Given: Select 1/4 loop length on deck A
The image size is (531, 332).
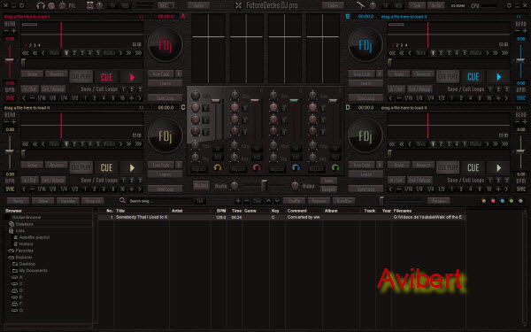Looking at the screenshot, I should point(64,98).
